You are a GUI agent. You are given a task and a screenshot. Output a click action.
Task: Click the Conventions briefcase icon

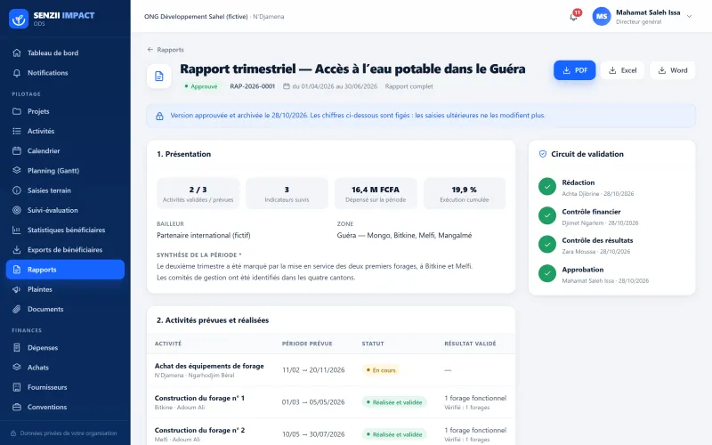[x=17, y=408]
